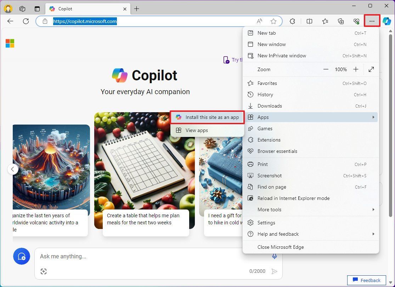Expand the Help and feedback submenu

tap(278, 234)
